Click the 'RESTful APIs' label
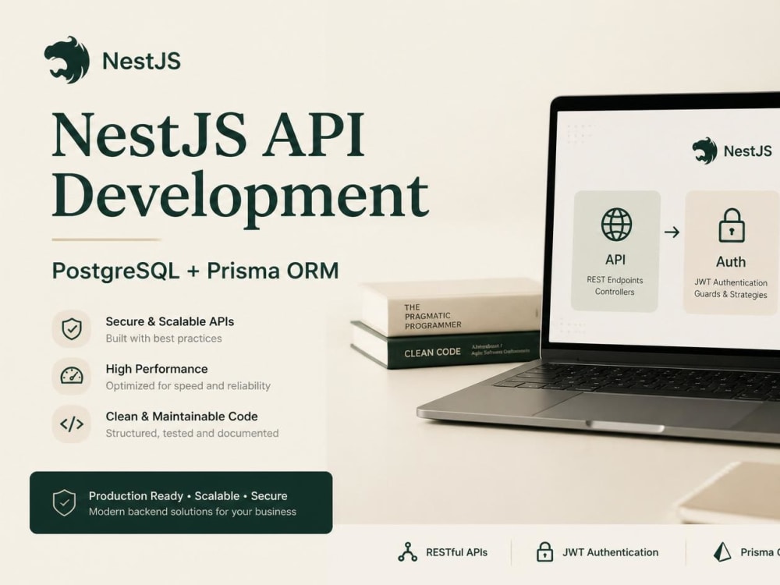The height and width of the screenshot is (585, 780). tap(456, 552)
